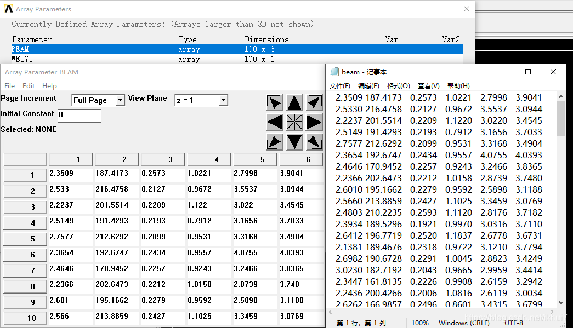The height and width of the screenshot is (328, 573).
Task: Click Notepad vertical scrollbar down arrow
Action: coord(561,303)
